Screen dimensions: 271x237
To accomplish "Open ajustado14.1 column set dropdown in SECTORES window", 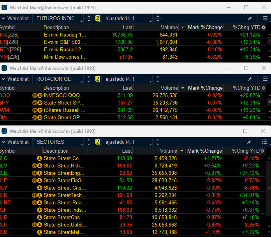I will coord(127,142).
